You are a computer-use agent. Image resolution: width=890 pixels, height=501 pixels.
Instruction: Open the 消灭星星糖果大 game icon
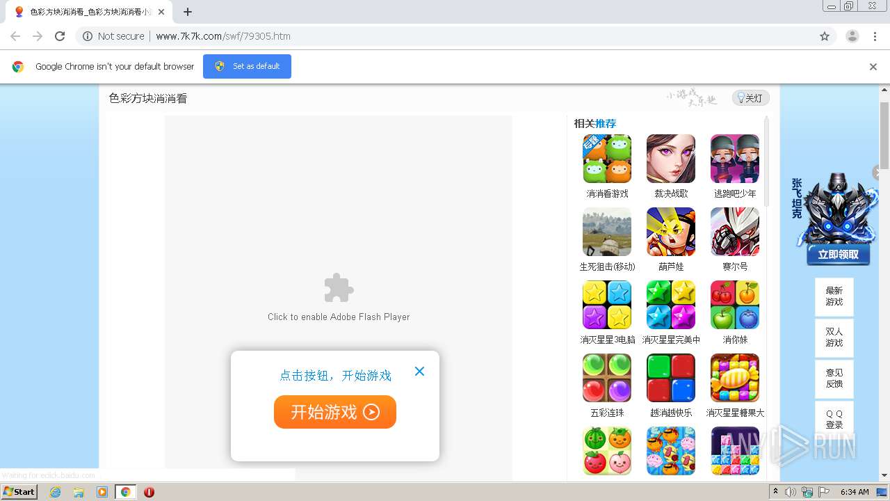pos(735,378)
